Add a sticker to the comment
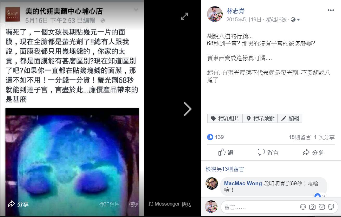Image resolution: width=341 pixels, height=217 pixels. click(331, 207)
